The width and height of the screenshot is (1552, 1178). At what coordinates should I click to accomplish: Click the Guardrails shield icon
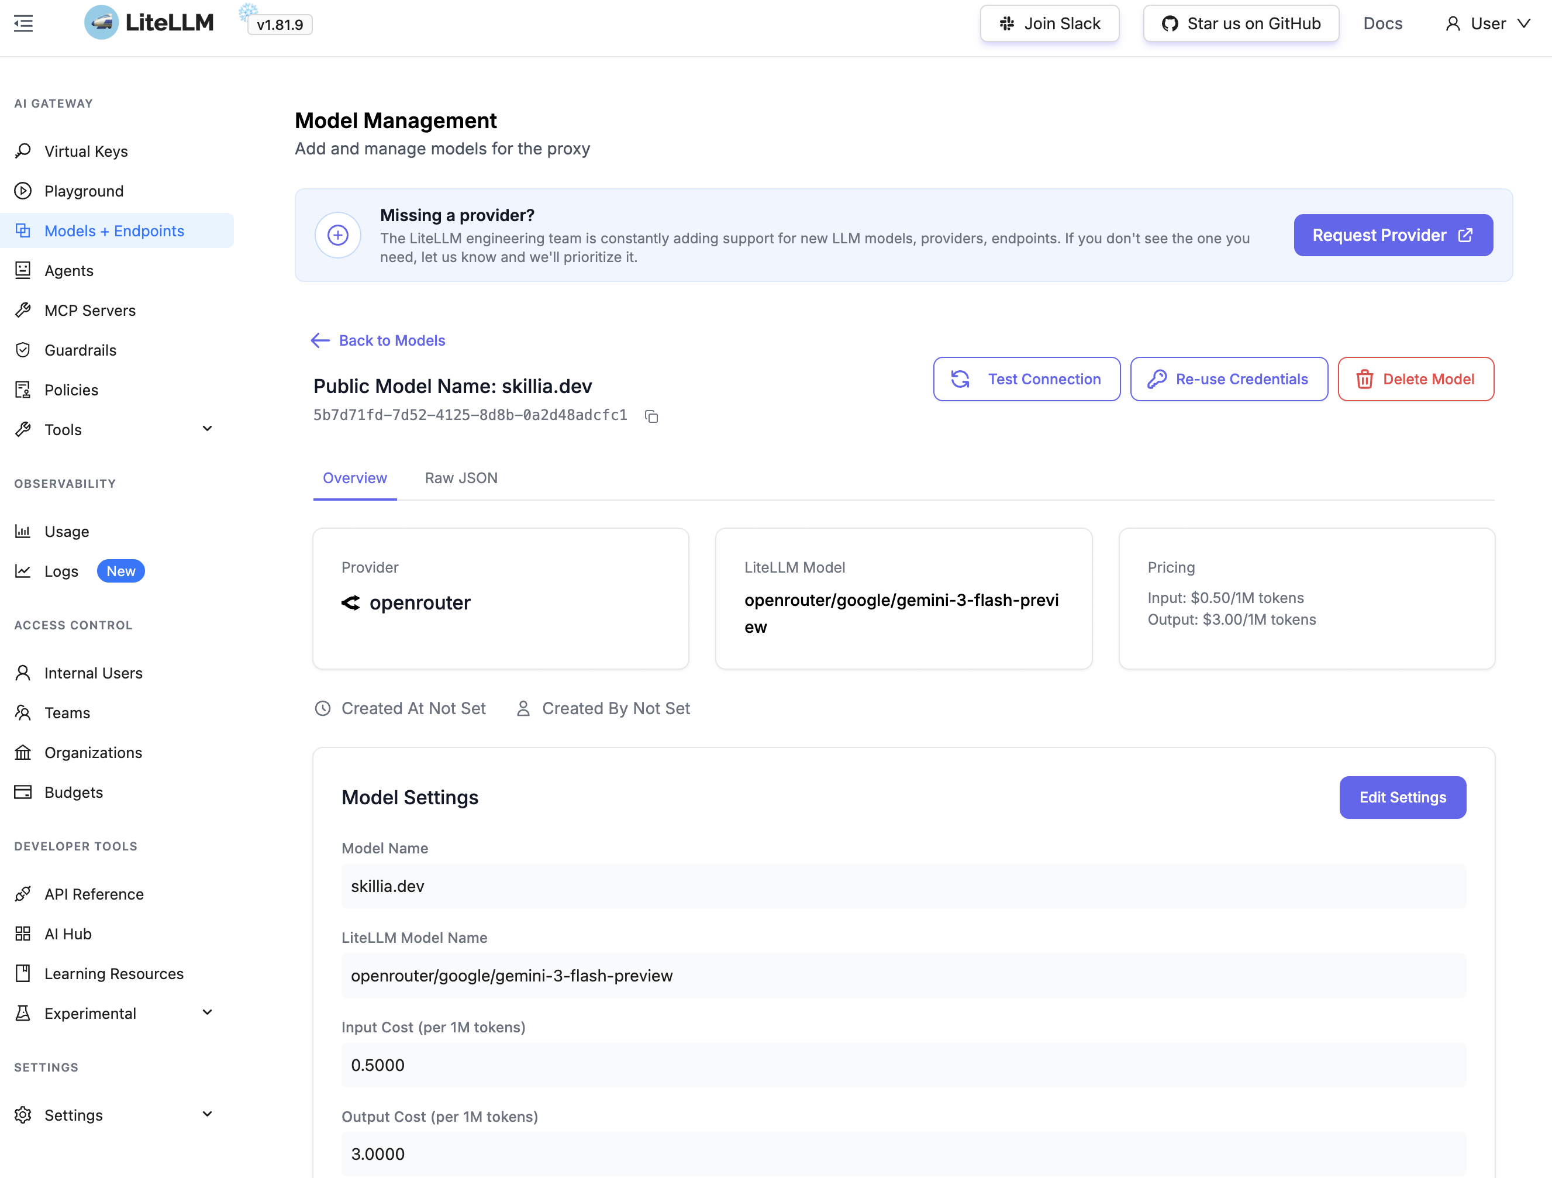(23, 350)
